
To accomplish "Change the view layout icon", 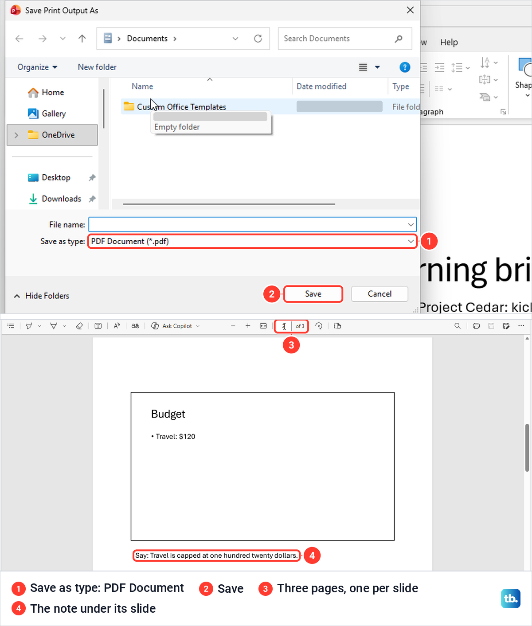I will click(363, 67).
